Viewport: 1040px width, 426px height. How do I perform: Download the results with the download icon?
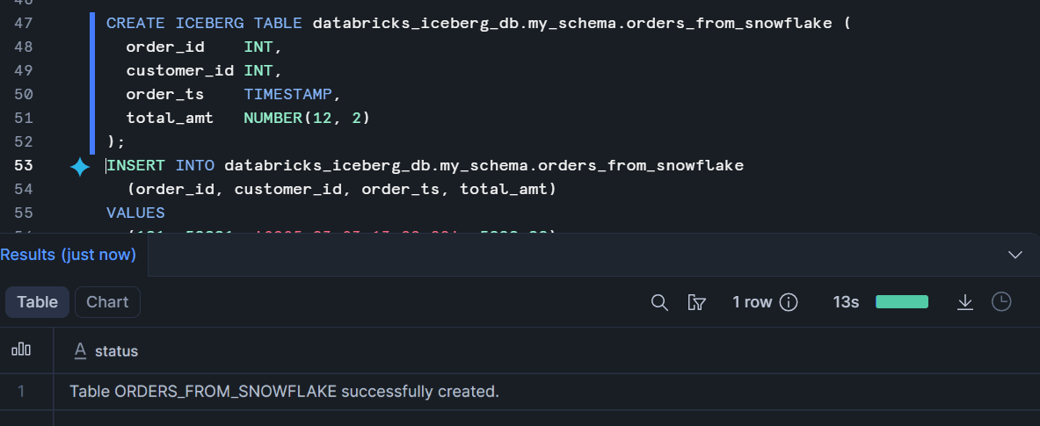[965, 302]
